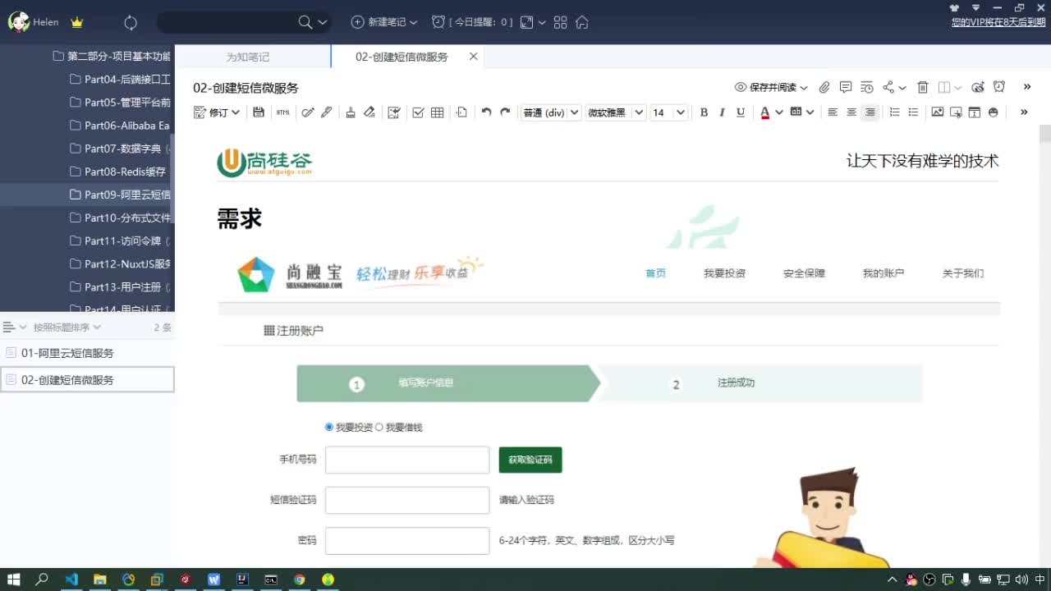Click the 我的账户 nav link
Screen dimensions: 1051x591
[x=883, y=273]
